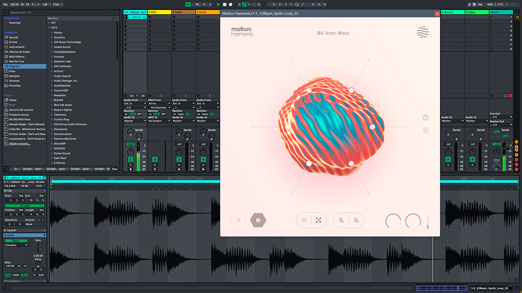Click the first round knob in Motion Harmonic
This screenshot has width=522, height=293.
[393, 221]
